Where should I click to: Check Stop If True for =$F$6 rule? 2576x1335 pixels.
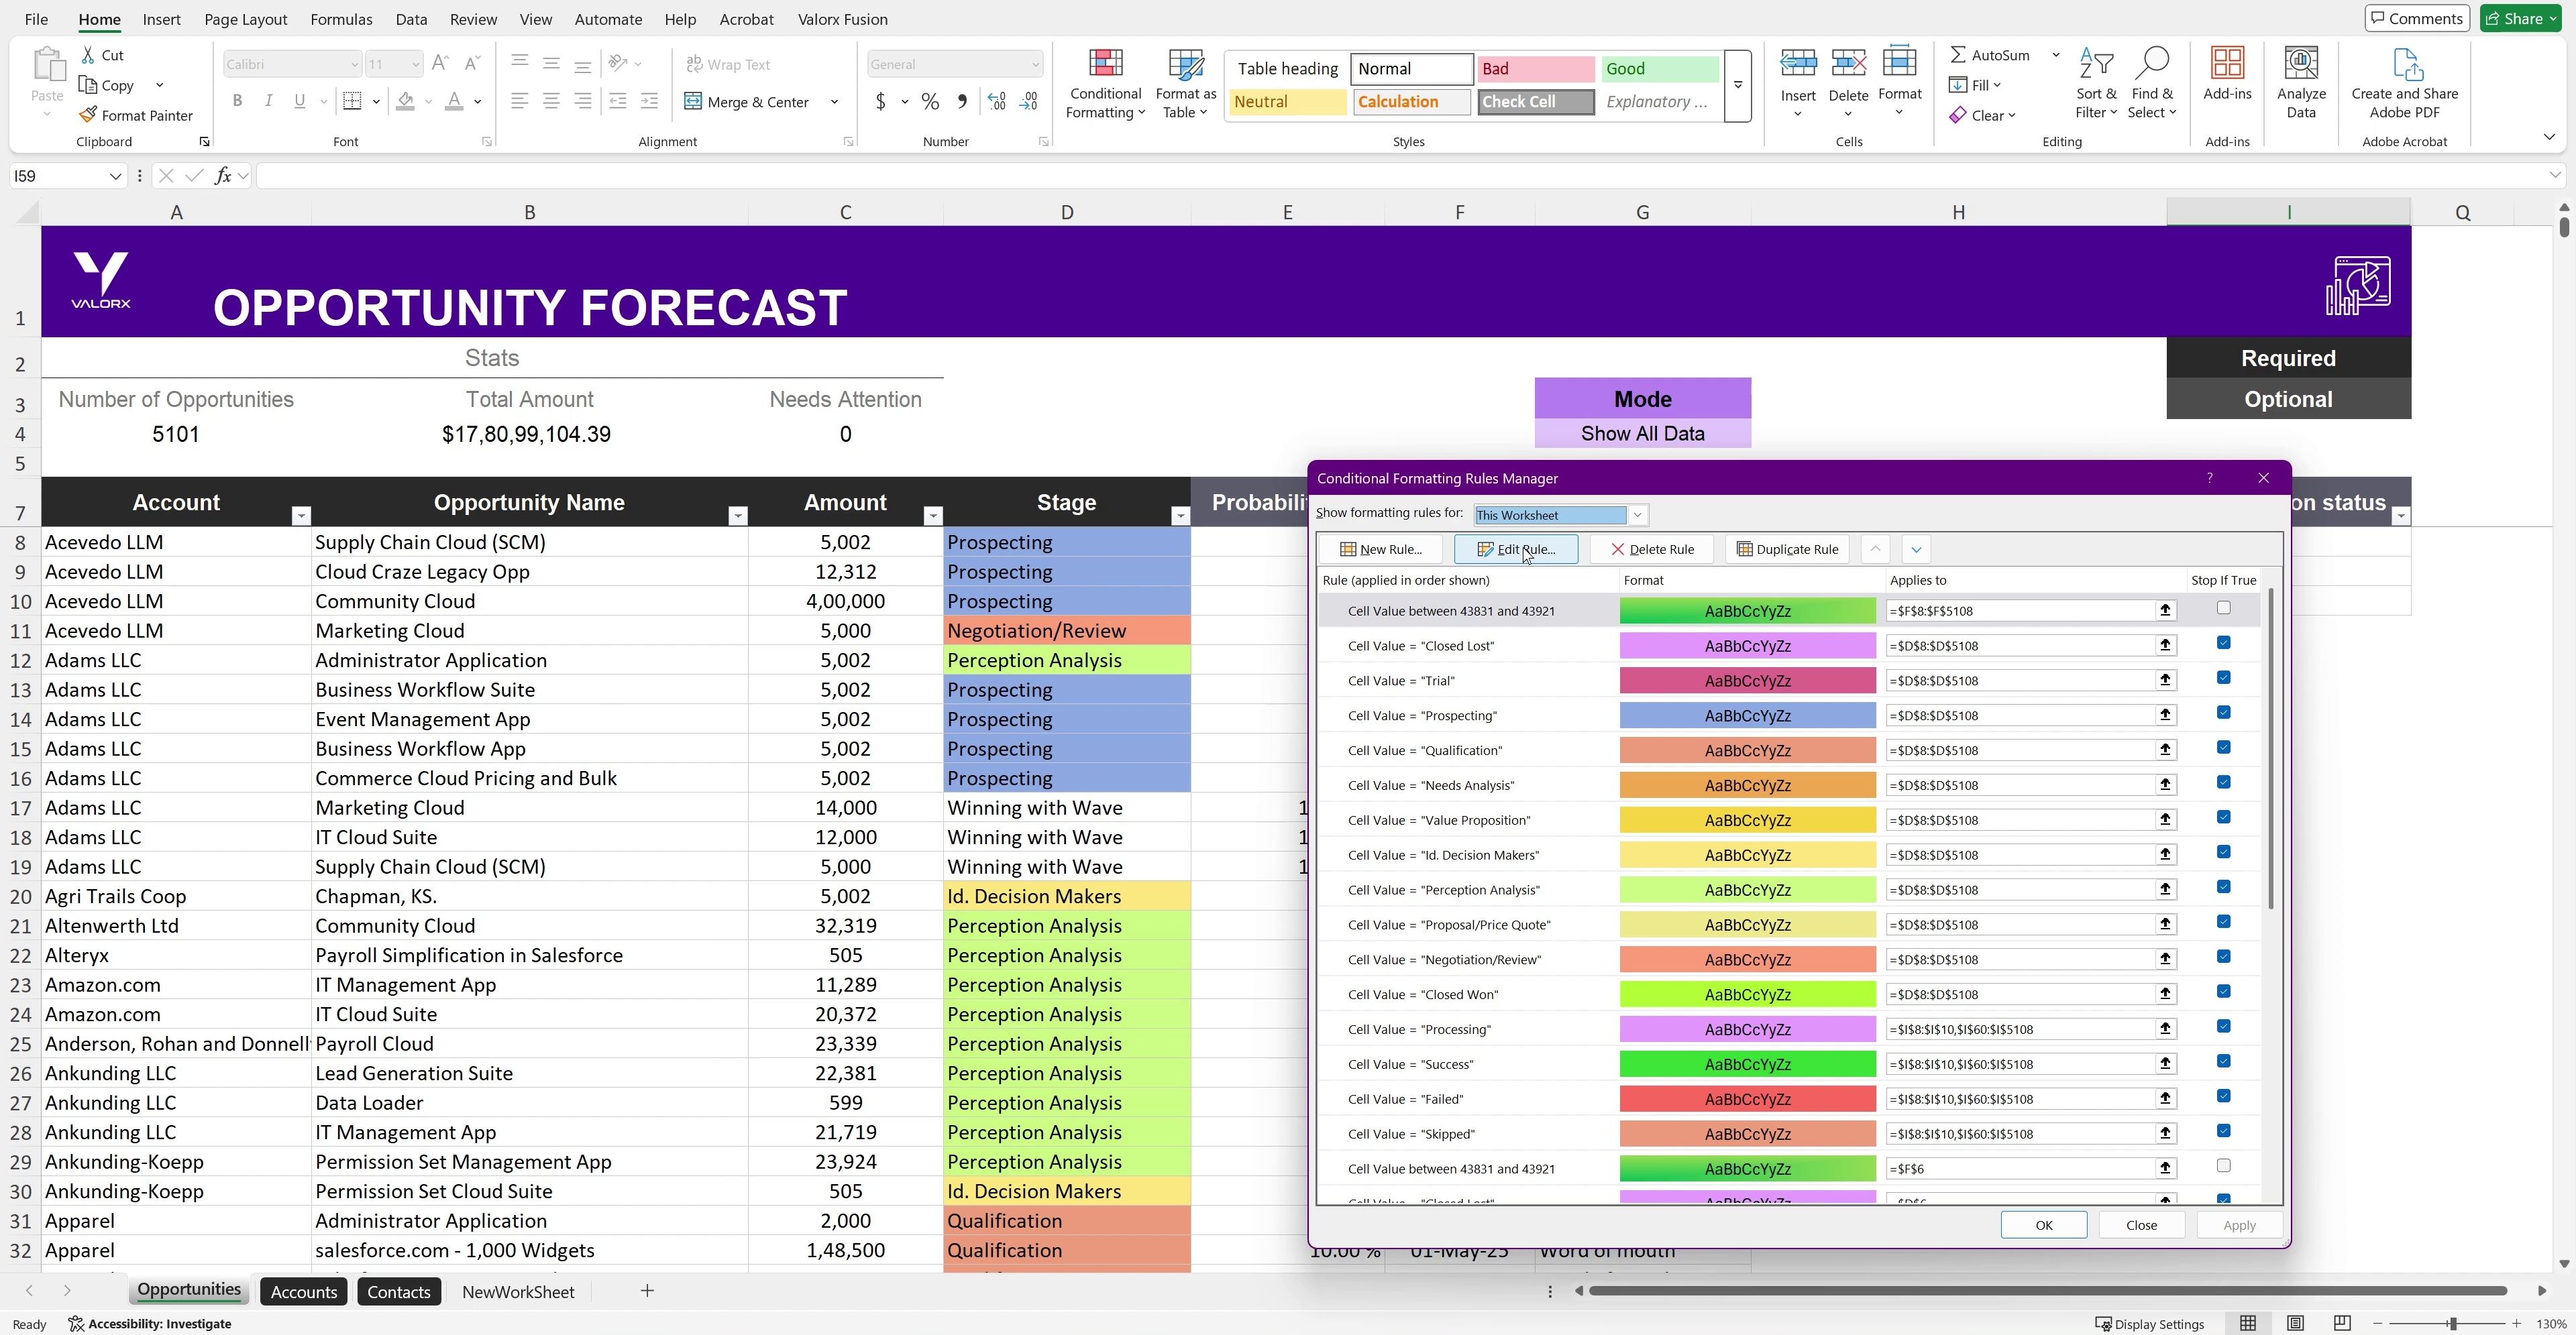2223,1166
